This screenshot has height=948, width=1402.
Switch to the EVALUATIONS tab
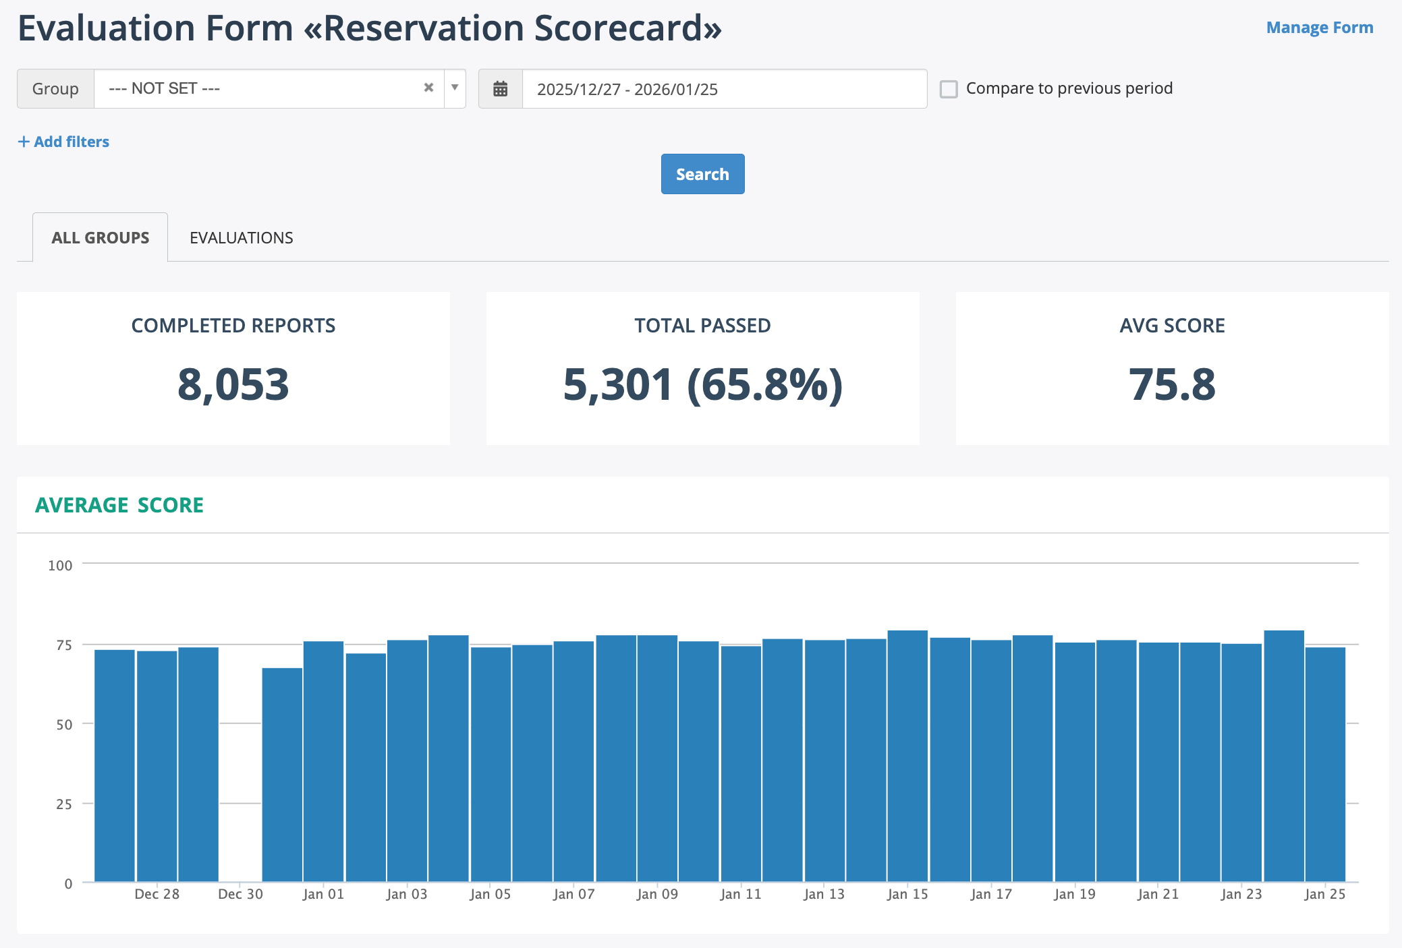[x=241, y=238]
